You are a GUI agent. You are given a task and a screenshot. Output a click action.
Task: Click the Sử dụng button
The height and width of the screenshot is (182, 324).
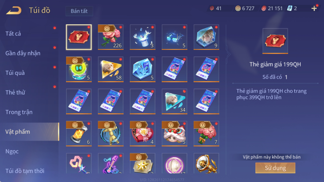coord(275,168)
